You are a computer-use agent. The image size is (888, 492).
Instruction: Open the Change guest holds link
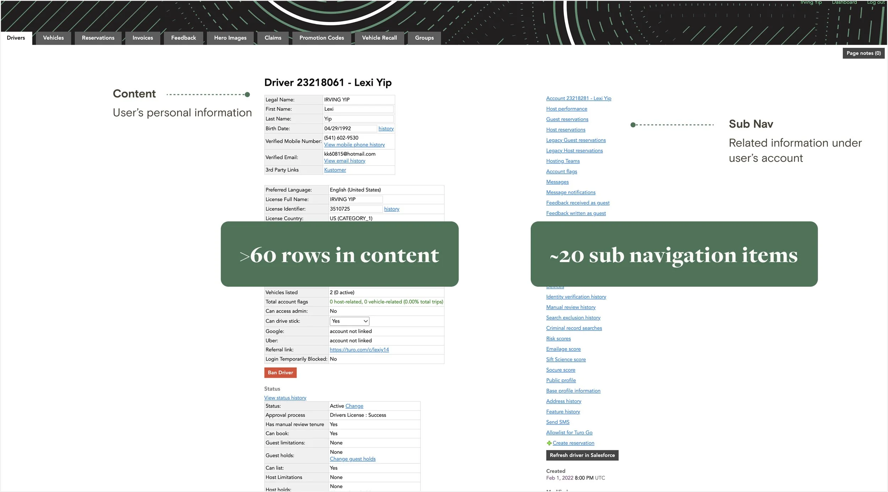pyautogui.click(x=352, y=459)
